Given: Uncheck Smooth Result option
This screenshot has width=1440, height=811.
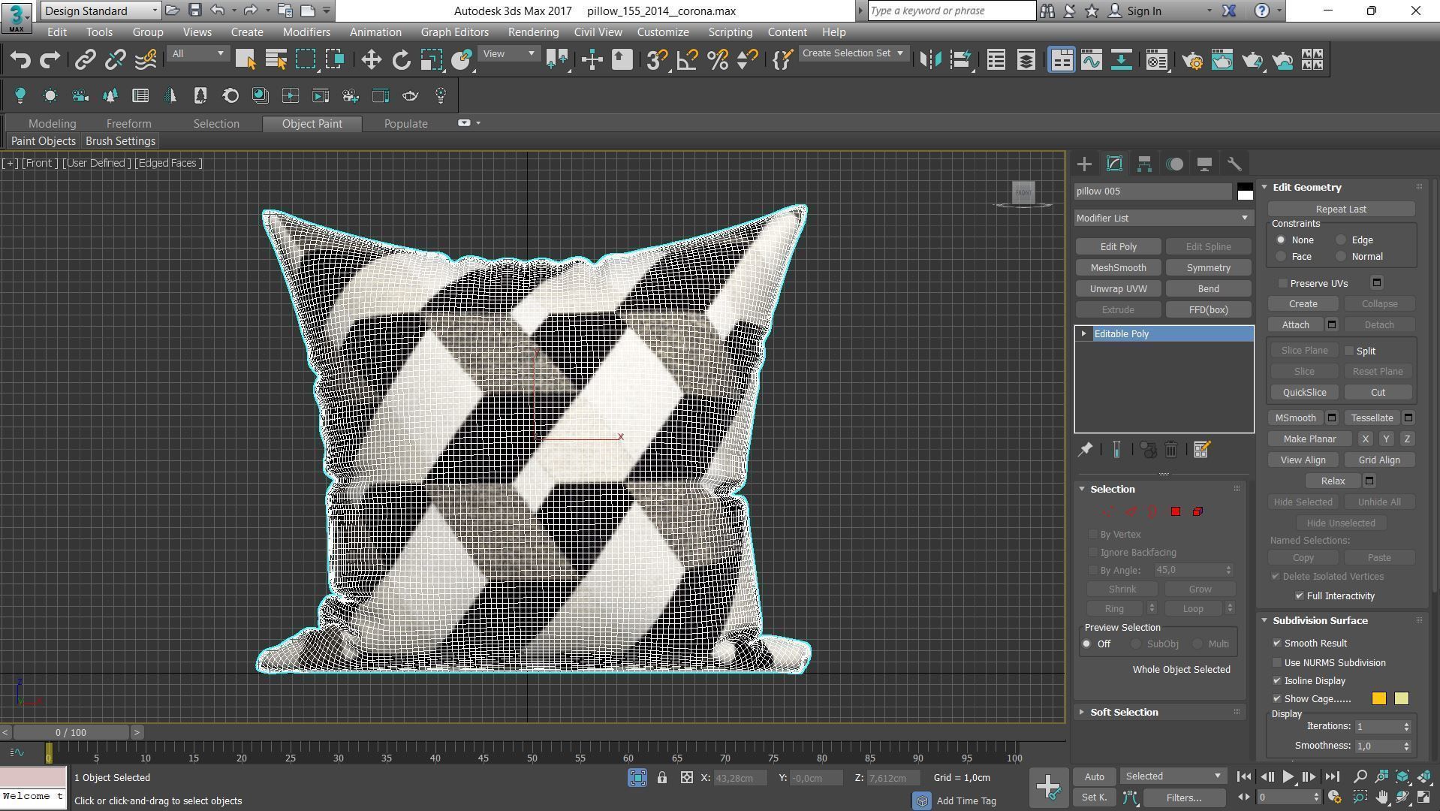Looking at the screenshot, I should 1277,644.
